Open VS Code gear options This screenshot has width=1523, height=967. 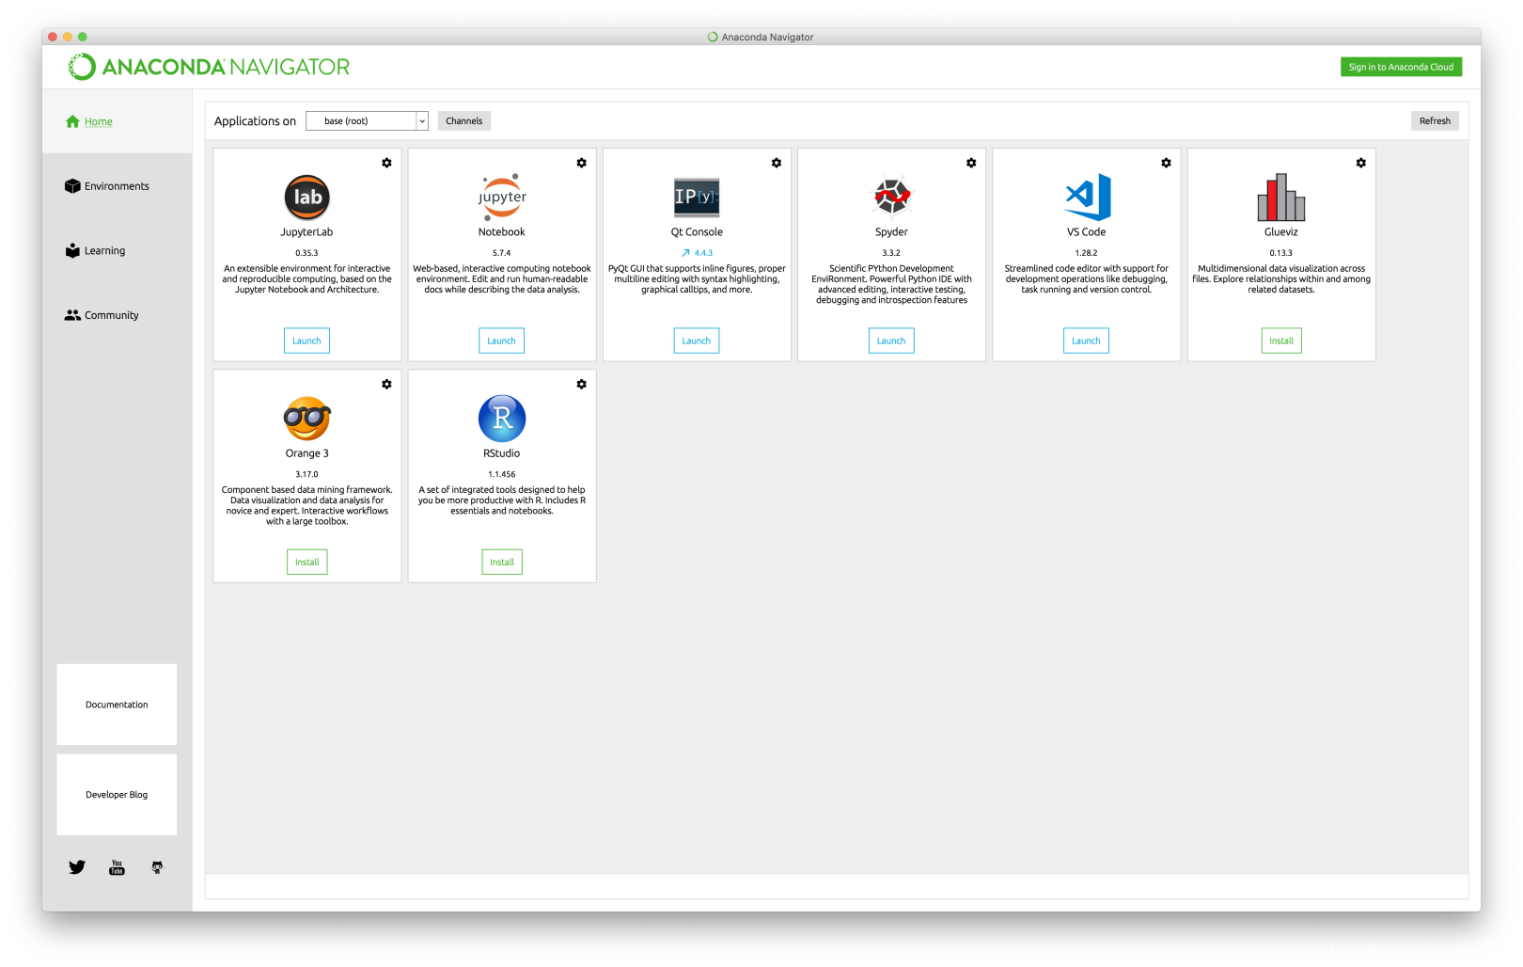(x=1166, y=163)
